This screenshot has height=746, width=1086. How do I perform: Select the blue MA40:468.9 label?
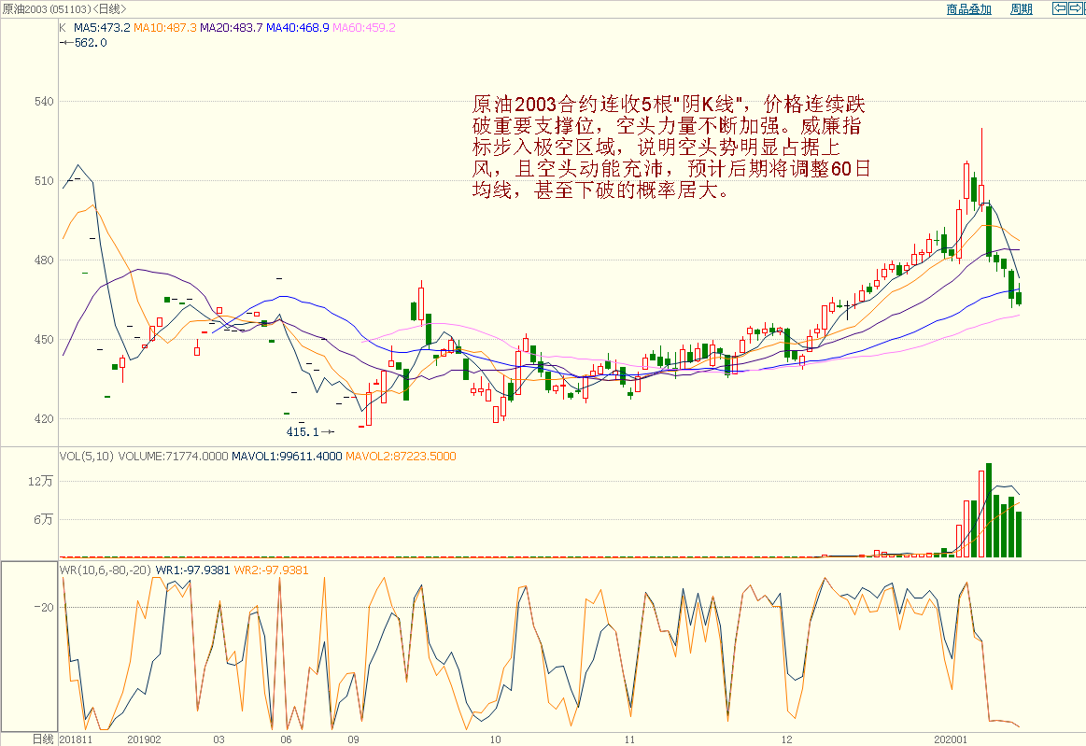(x=298, y=28)
